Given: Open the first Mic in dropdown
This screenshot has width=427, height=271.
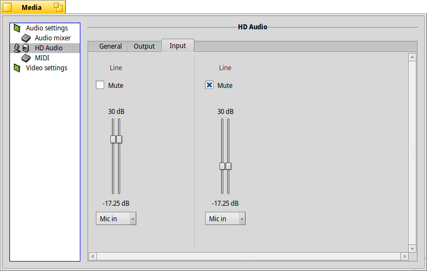Looking at the screenshot, I should pos(116,218).
